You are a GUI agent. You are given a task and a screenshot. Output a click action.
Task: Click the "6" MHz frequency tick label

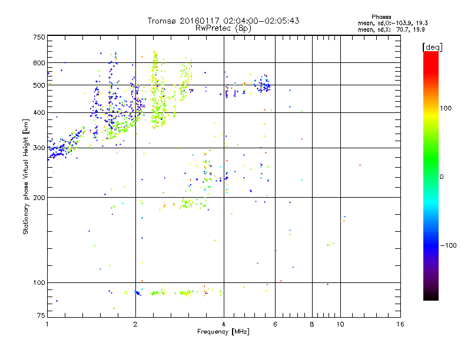pos(275,324)
